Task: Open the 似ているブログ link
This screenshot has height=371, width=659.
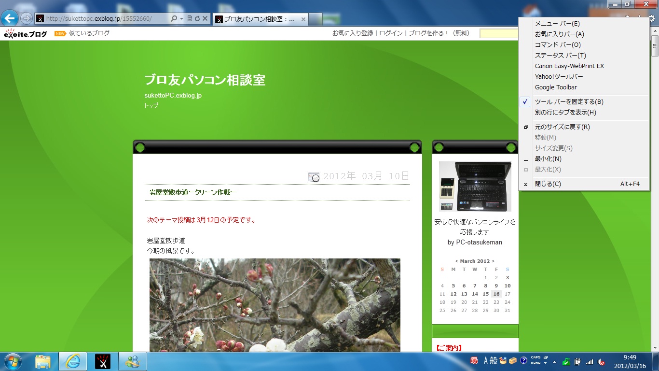Action: point(89,33)
